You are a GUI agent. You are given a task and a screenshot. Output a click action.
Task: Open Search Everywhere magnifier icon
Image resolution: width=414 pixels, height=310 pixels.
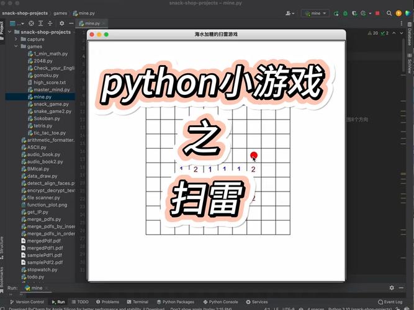[389, 13]
